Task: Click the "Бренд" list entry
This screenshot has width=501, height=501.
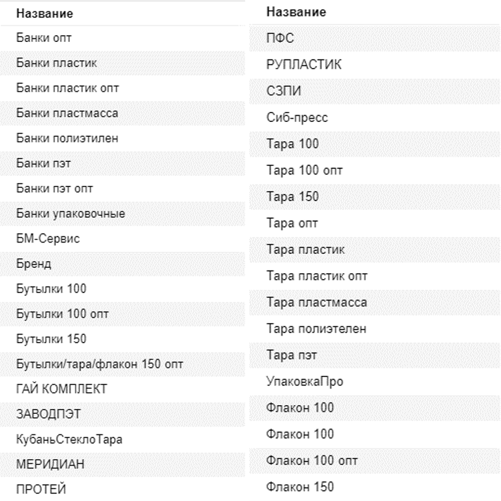Action: (34, 264)
